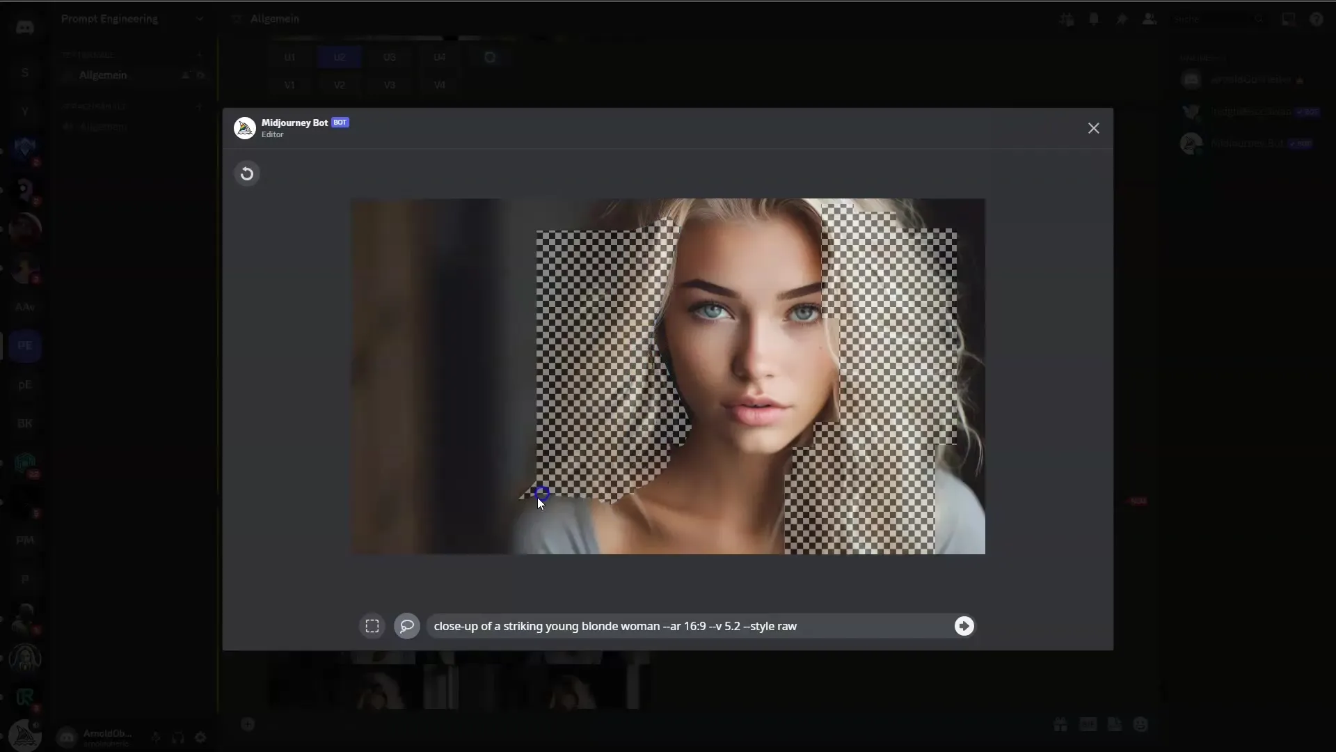Open the inbox icon in the header
The height and width of the screenshot is (752, 1336).
pyautogui.click(x=1289, y=19)
